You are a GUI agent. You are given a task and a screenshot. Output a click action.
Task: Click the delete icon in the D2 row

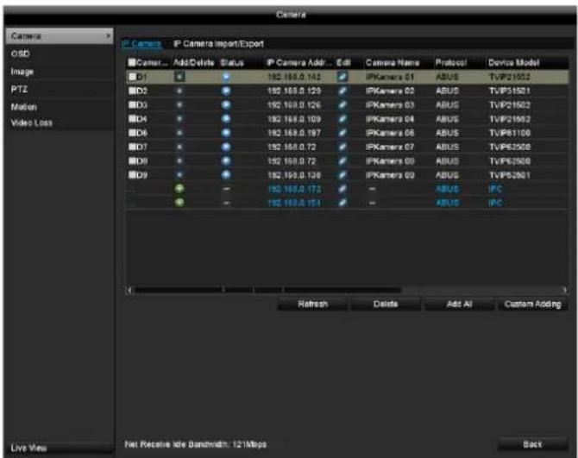coord(179,91)
